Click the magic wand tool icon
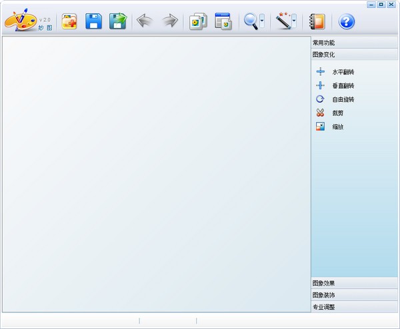Viewport: 400px width, 329px height. (283, 22)
